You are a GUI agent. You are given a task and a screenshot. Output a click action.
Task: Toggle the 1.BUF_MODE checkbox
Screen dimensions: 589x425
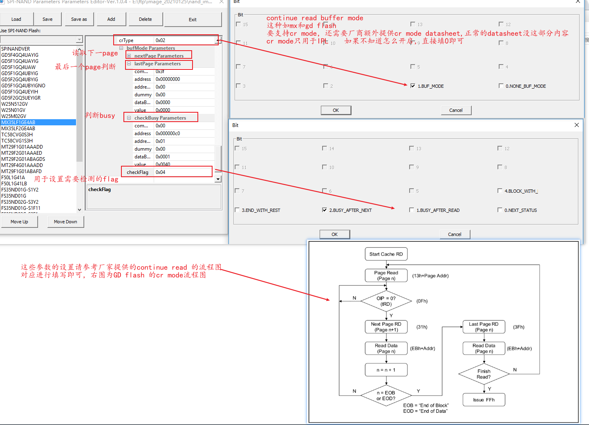[413, 86]
